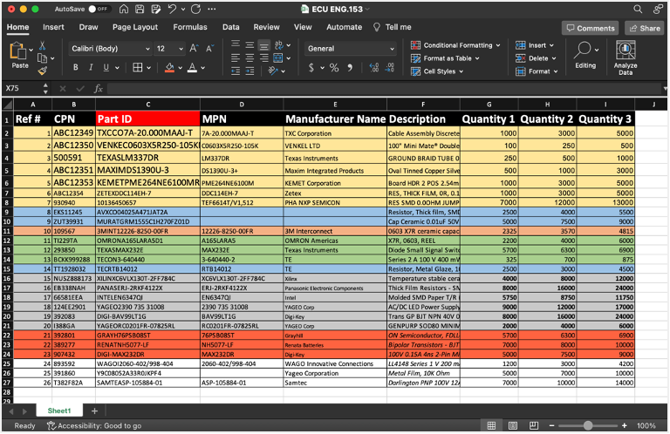Click the Format Painter brush icon
670x434 pixels.
tap(42, 71)
